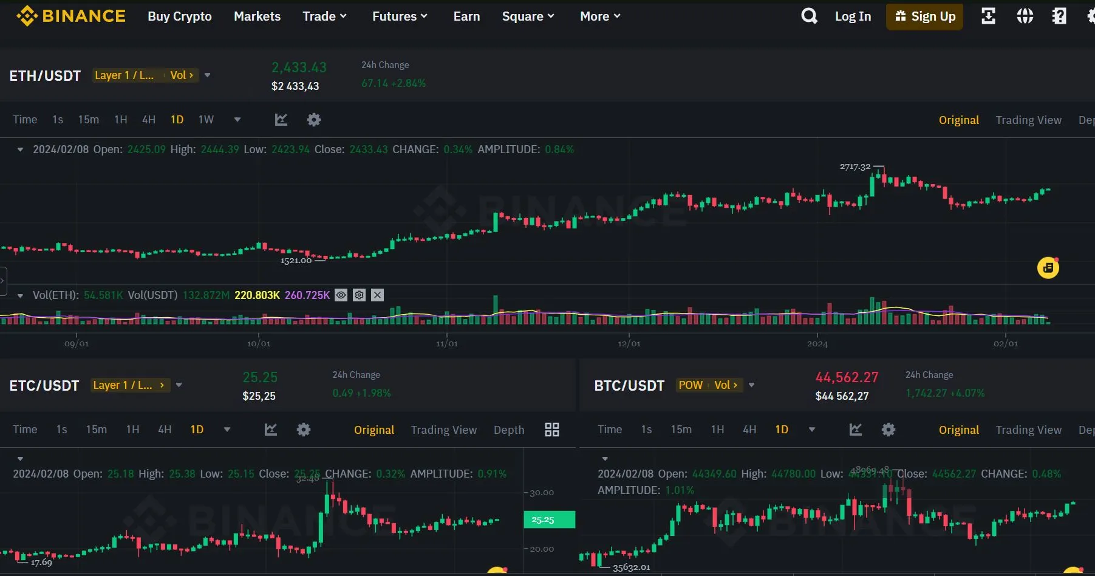1095x576 pixels.
Task: Open technical indicators on the ETH/USDT chart
Action: click(x=281, y=120)
